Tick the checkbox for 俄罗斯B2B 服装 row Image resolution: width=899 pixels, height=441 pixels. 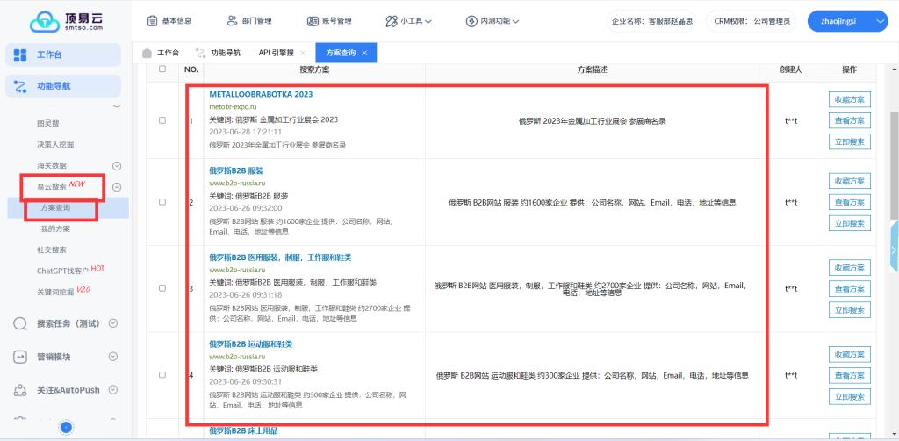(x=162, y=202)
